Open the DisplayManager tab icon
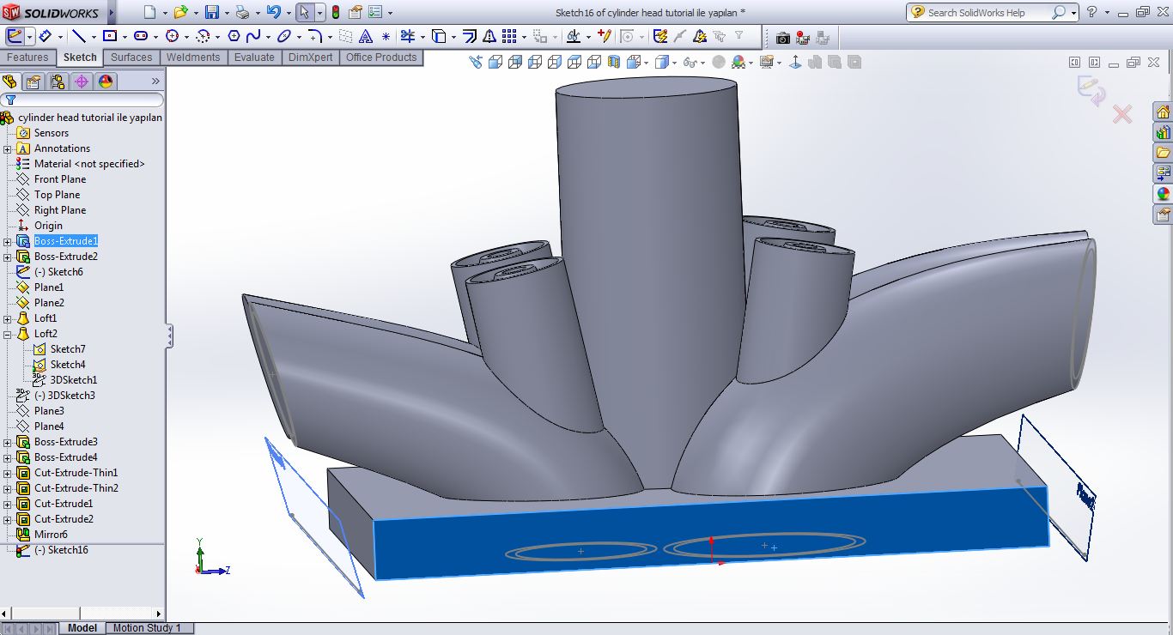Image resolution: width=1173 pixels, height=635 pixels. point(106,82)
